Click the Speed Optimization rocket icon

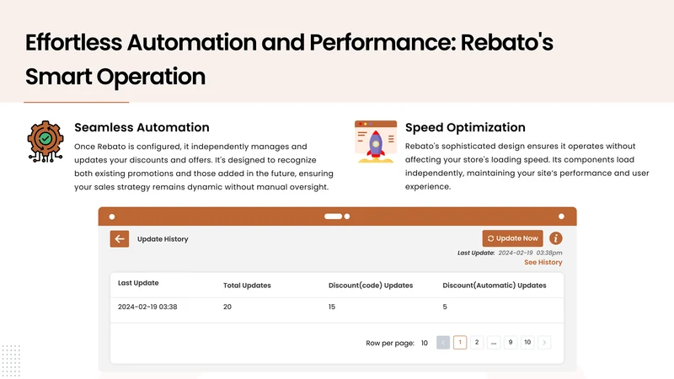(376, 141)
